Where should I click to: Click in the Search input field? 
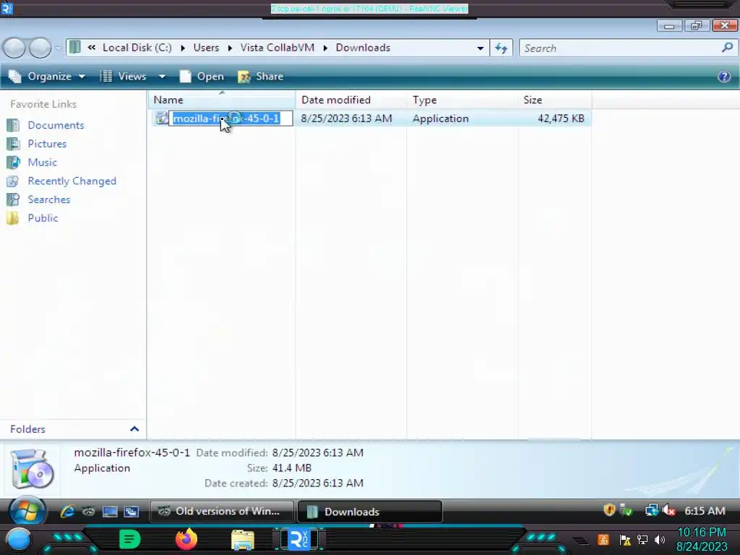[x=619, y=48]
